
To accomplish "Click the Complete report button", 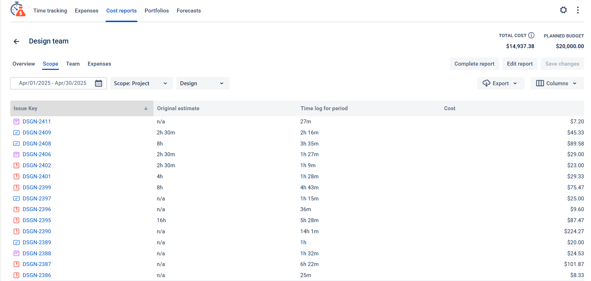I will pyautogui.click(x=474, y=64).
